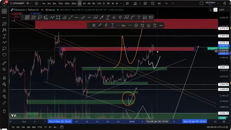This screenshot has width=231, height=130.
Task: Open the USDT currency dropdown
Action: (222, 10)
